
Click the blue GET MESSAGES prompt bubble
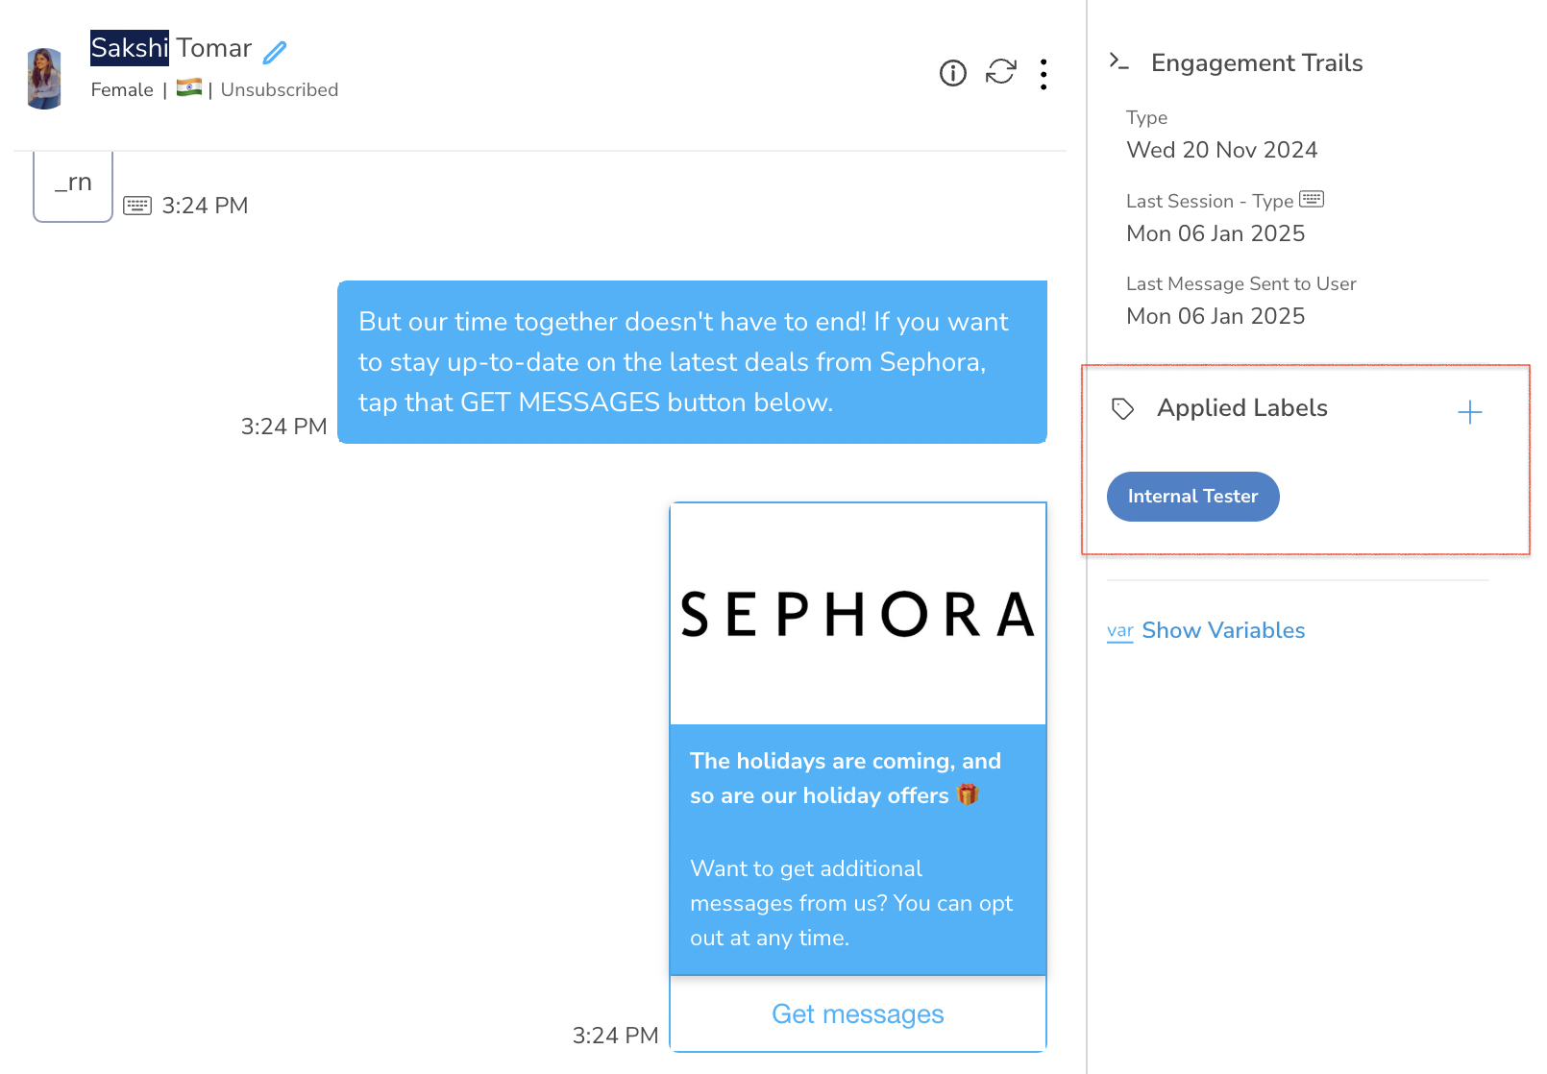pos(692,362)
